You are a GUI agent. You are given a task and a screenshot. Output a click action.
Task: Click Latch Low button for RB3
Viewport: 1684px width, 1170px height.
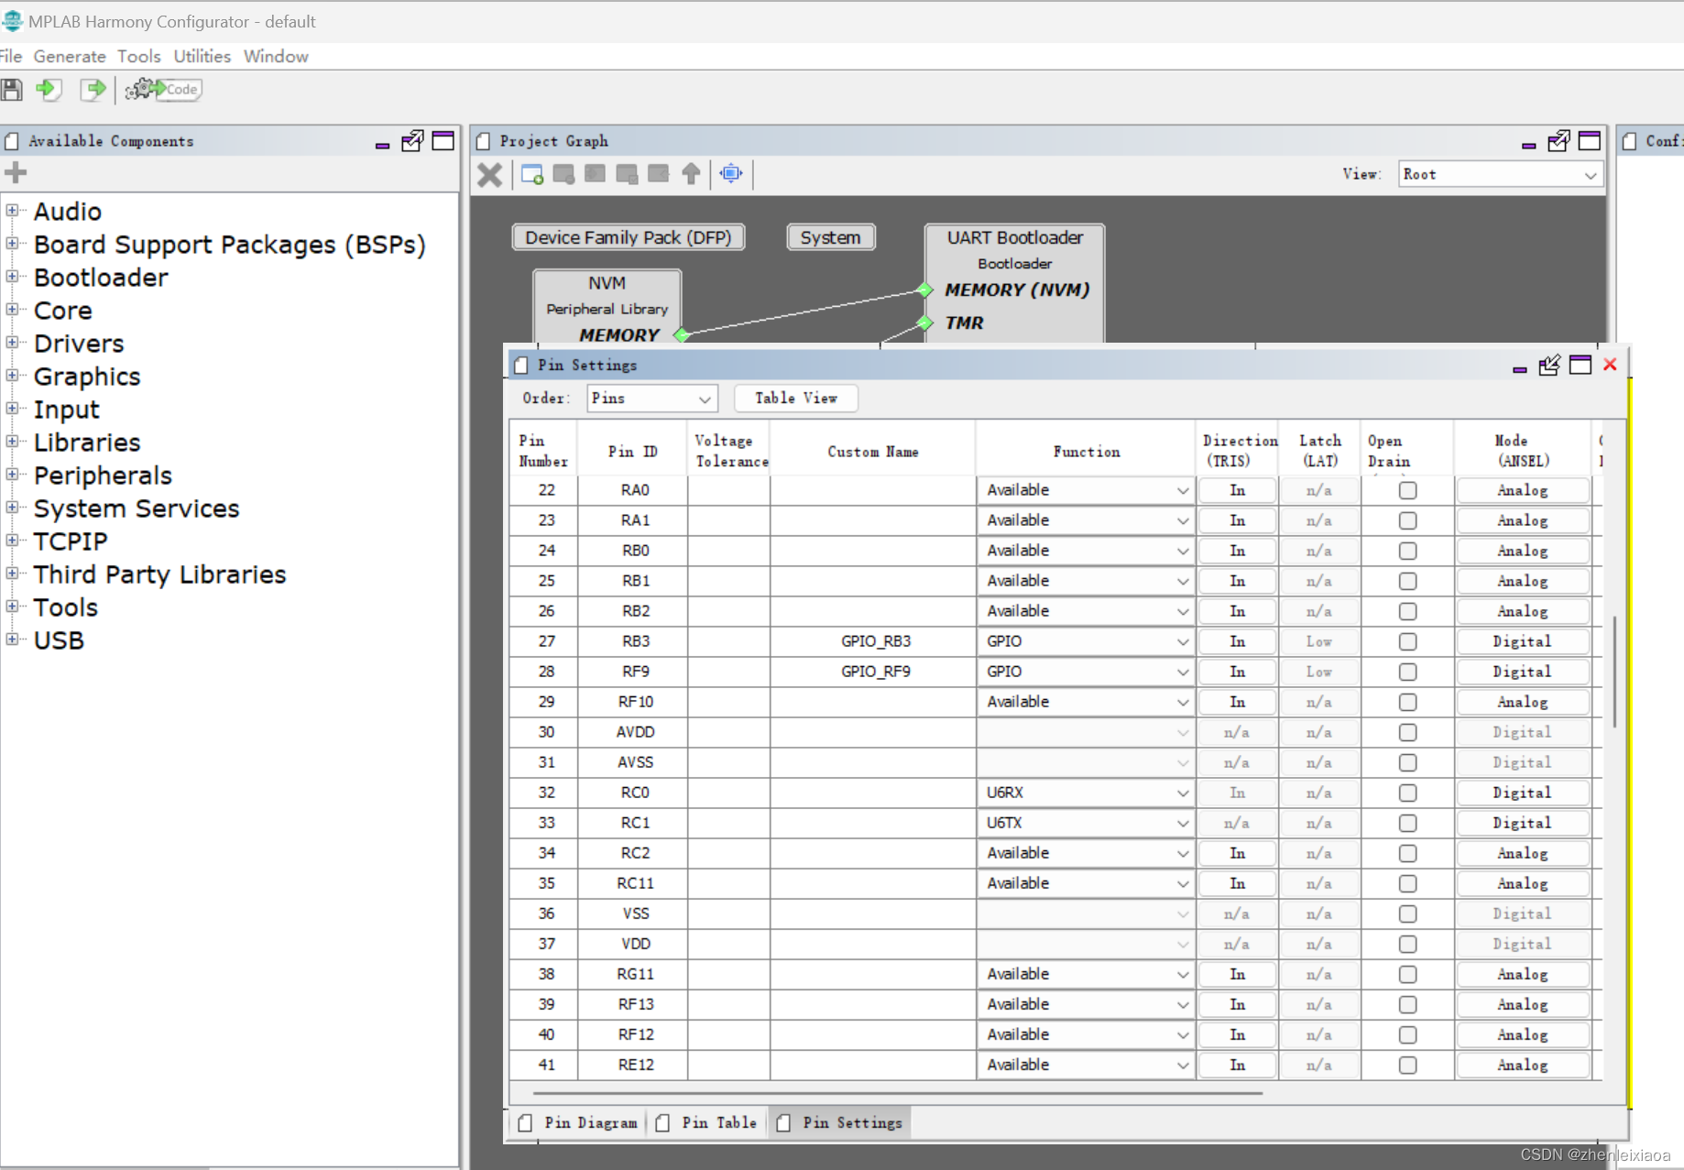point(1318,641)
